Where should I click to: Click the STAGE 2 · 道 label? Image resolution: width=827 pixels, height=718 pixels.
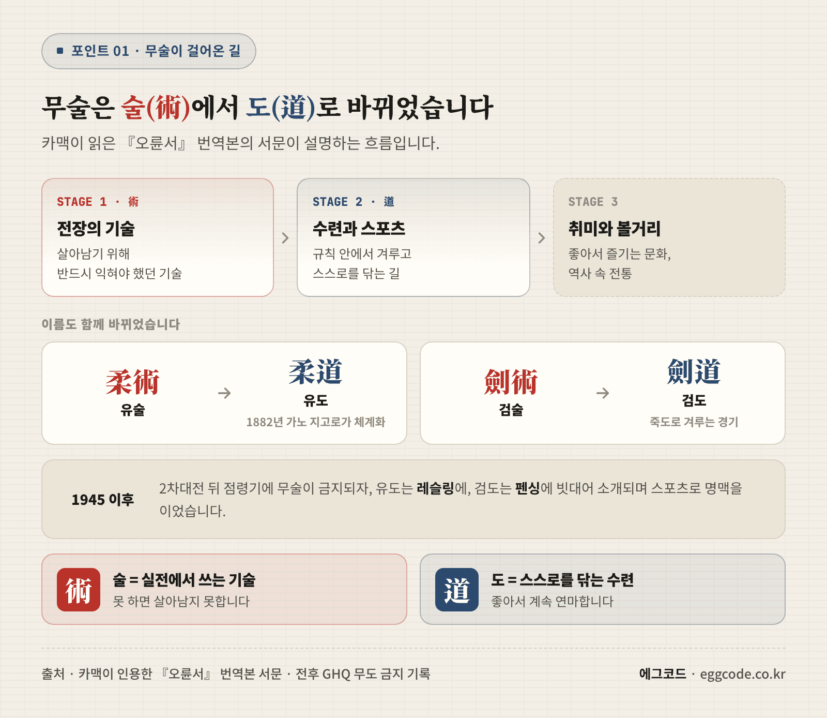point(354,202)
